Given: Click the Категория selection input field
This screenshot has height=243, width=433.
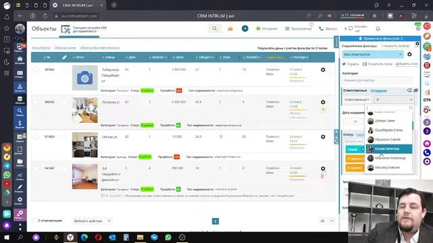Looking at the screenshot, I should pyautogui.click(x=378, y=80).
